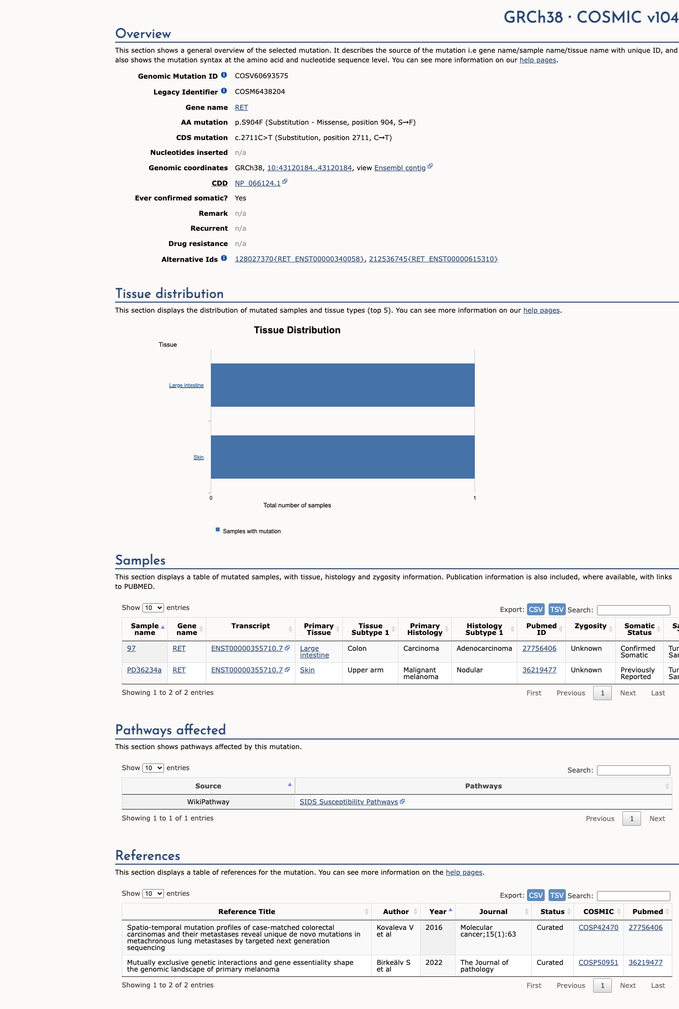Click info icon next to Legacy Identifier

[224, 91]
